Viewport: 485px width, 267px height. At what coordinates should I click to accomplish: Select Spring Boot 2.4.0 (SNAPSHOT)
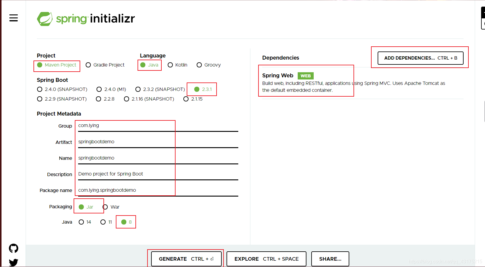point(62,89)
